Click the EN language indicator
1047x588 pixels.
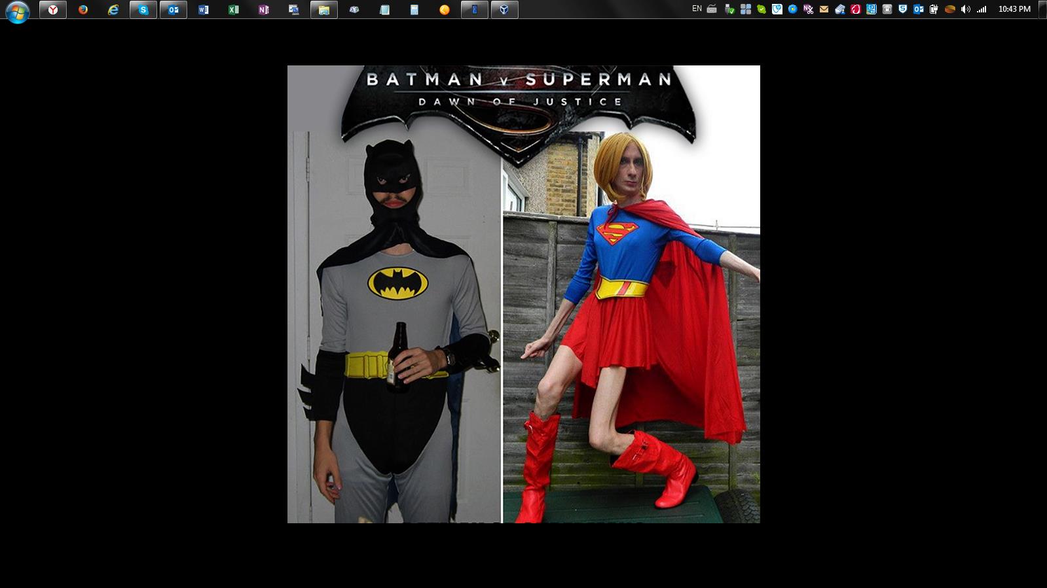(x=697, y=9)
